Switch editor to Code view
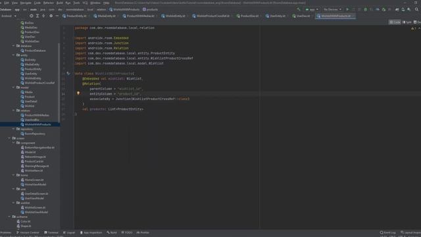The image size is (421, 237). 395,22
